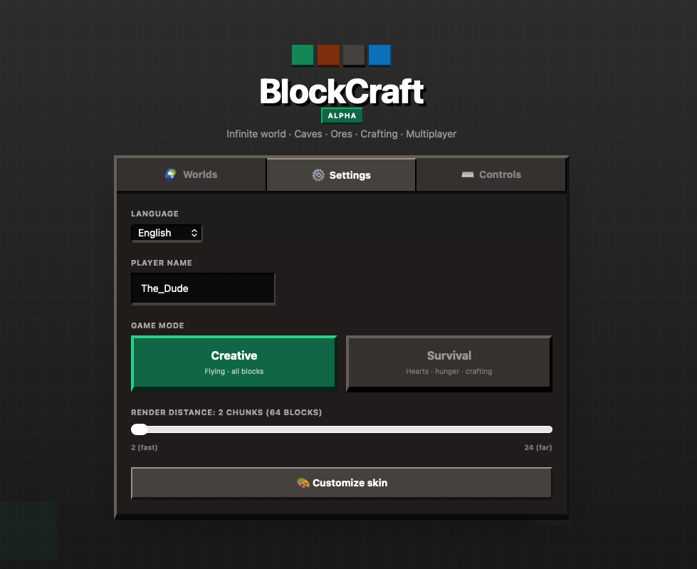The width and height of the screenshot is (697, 569).
Task: Click the BlockCraft title text
Action: 342,92
